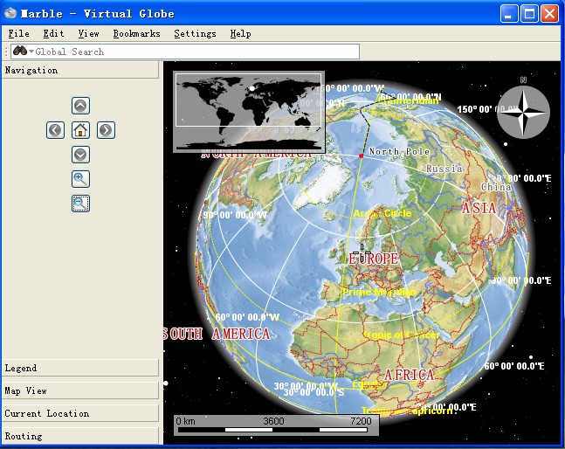Zoom out with the magnifier minus icon
The image size is (565, 449).
coord(80,204)
